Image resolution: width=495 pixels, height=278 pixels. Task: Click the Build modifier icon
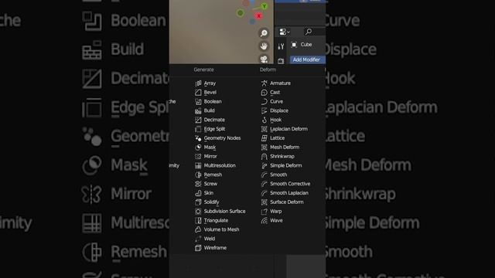tap(198, 110)
